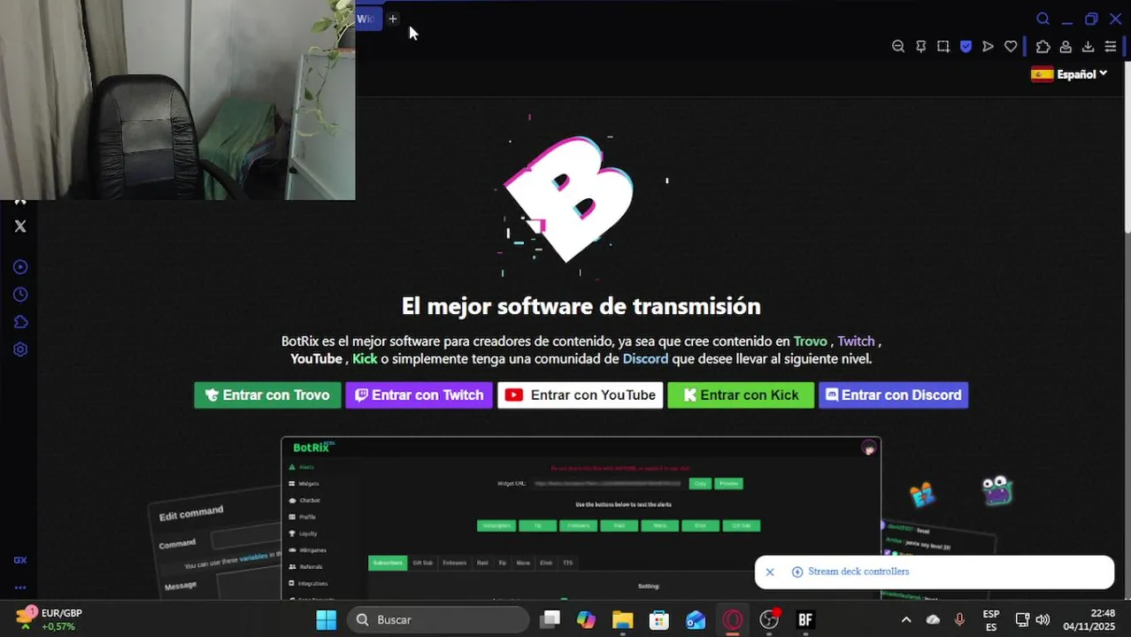Click the OneDrive cloud tray icon

(933, 620)
